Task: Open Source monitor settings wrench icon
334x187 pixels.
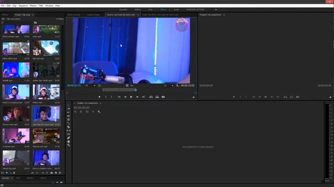Action: coord(177,85)
